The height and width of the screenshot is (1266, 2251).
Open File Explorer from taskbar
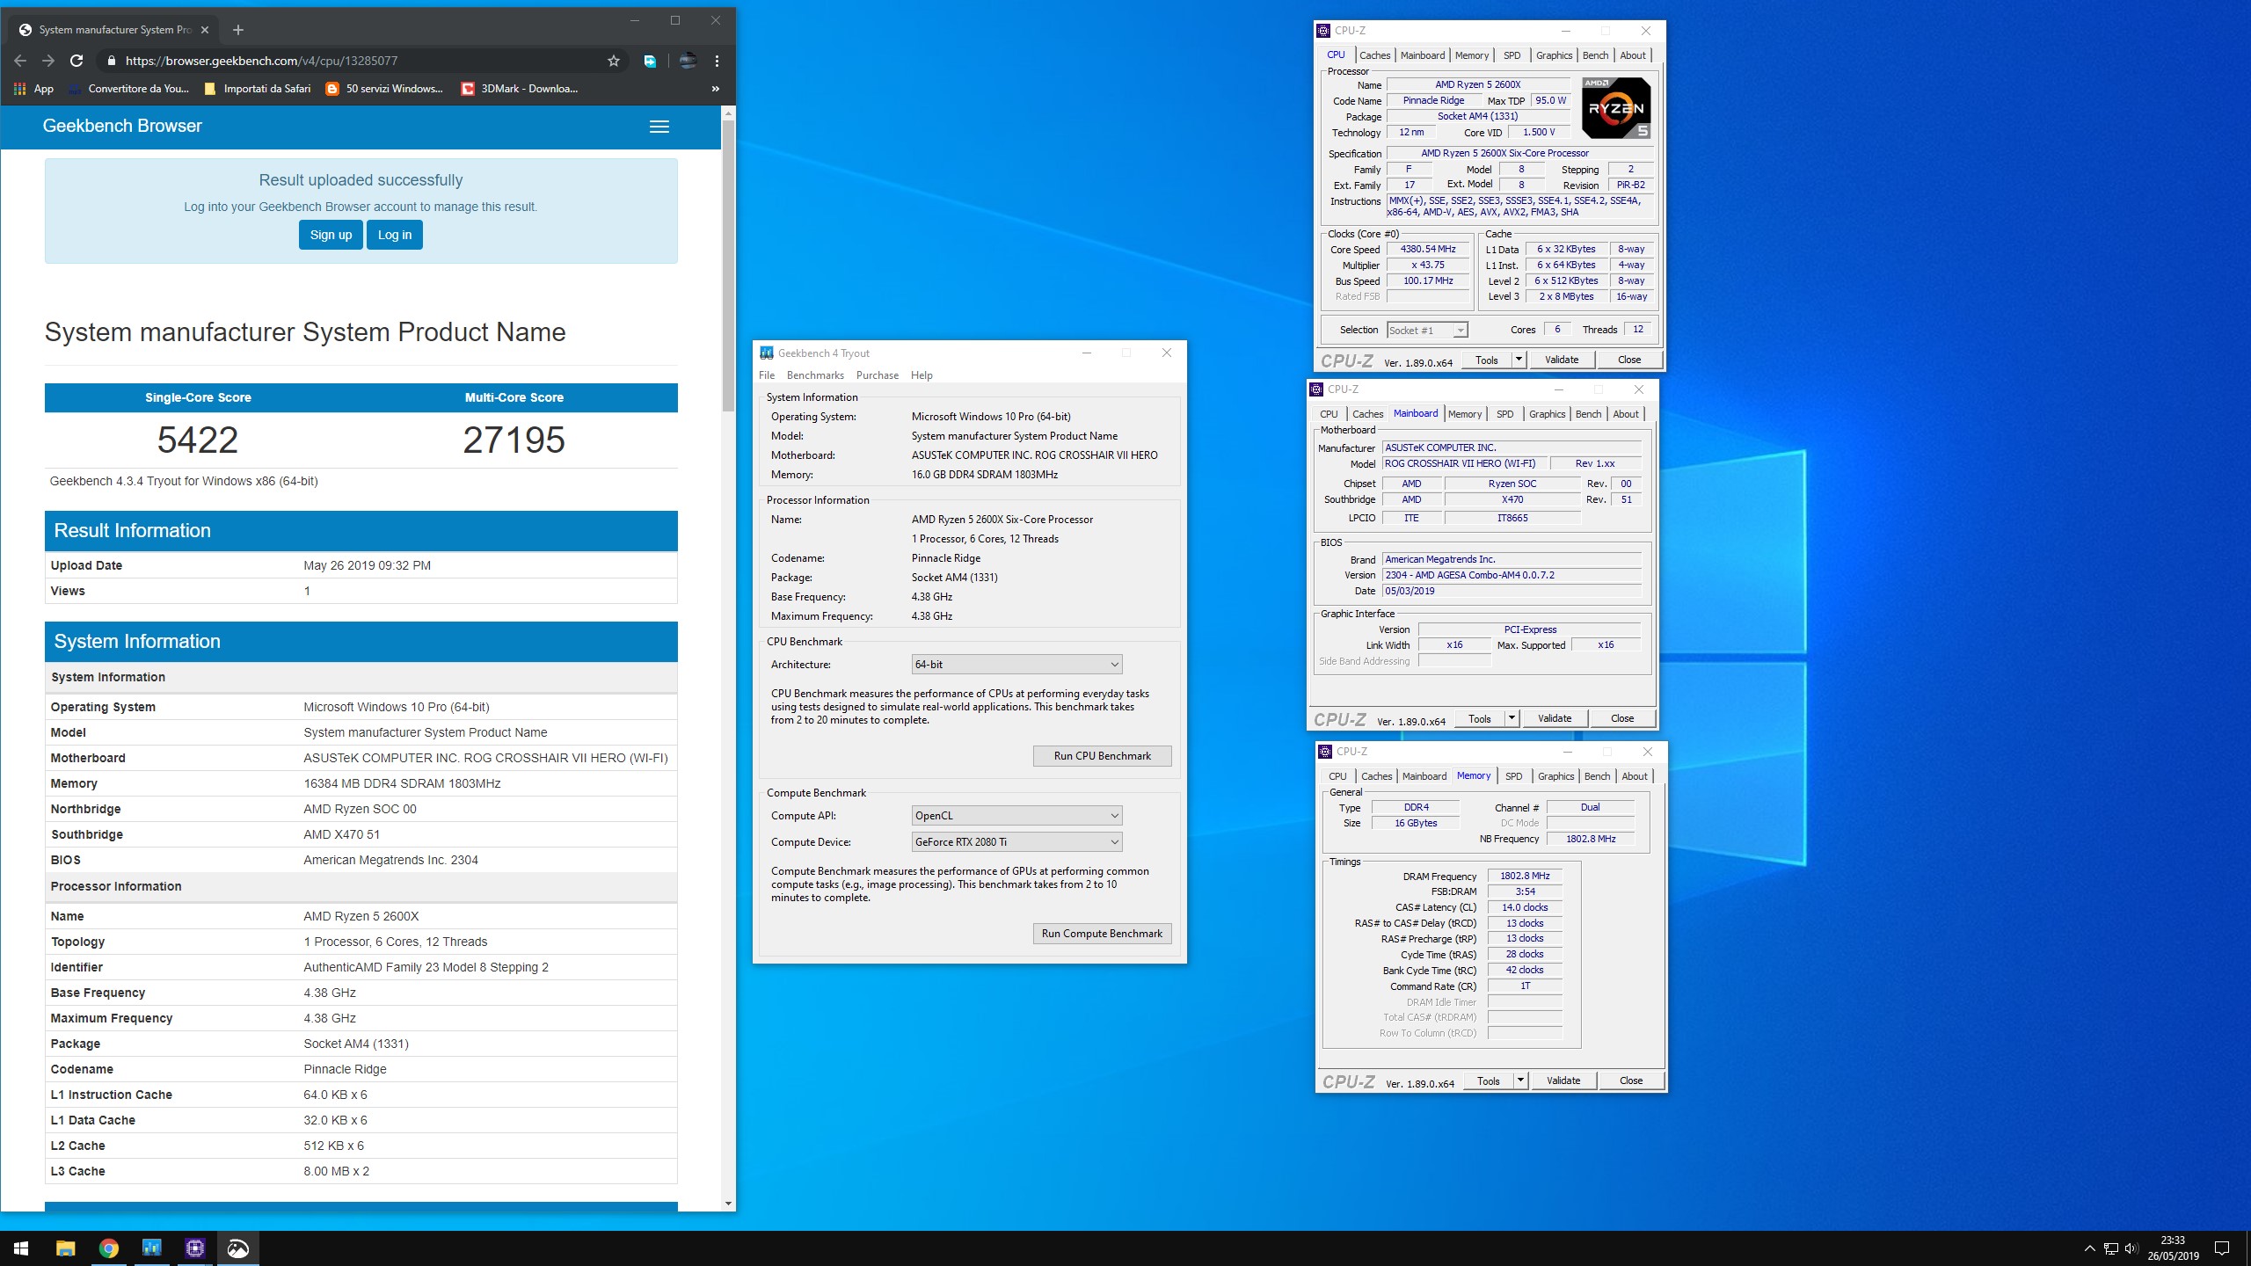coord(65,1248)
